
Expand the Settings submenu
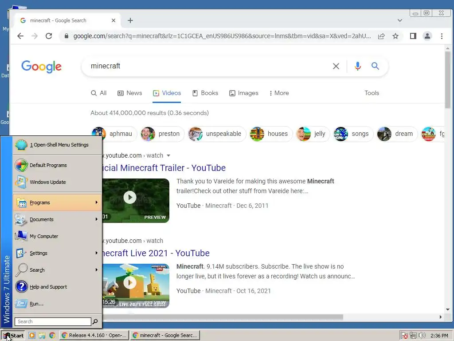coord(57,253)
